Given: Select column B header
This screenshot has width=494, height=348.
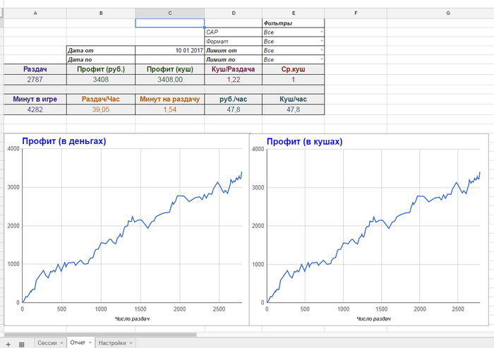Looking at the screenshot, I should tap(101, 13).
